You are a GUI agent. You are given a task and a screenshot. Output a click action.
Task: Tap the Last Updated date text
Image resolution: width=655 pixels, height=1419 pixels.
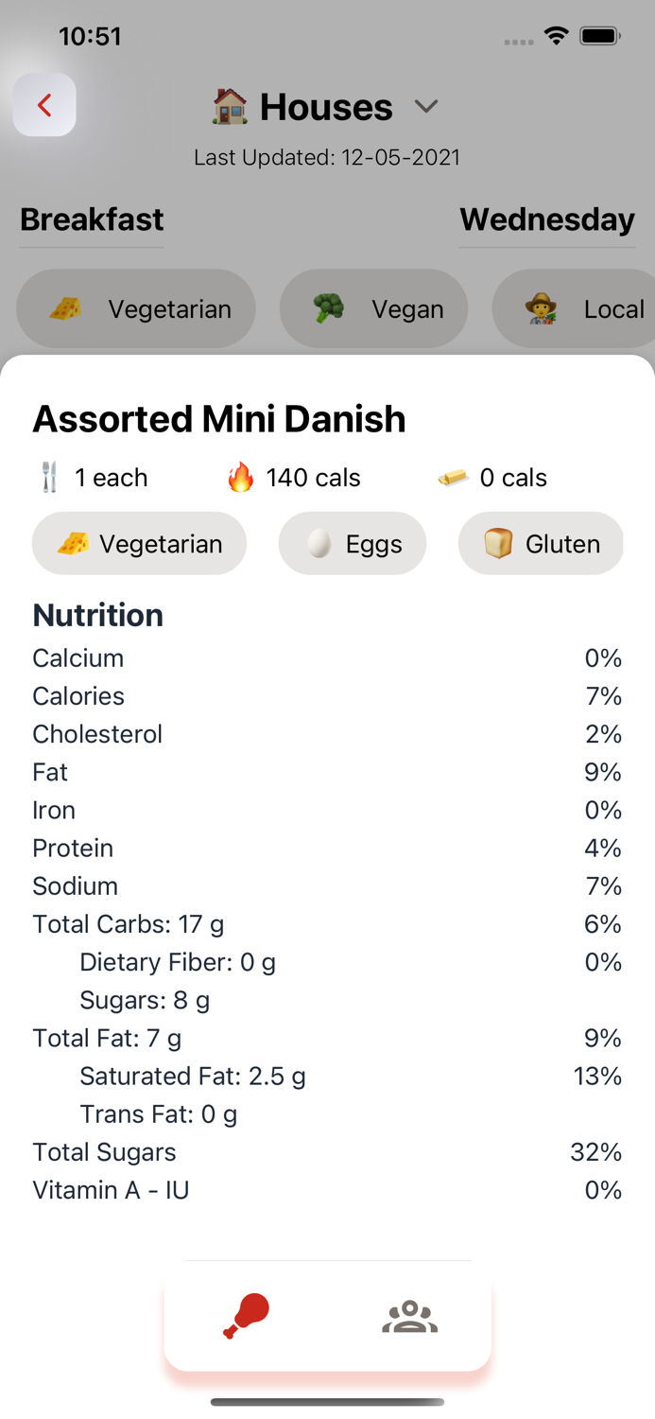click(x=327, y=157)
